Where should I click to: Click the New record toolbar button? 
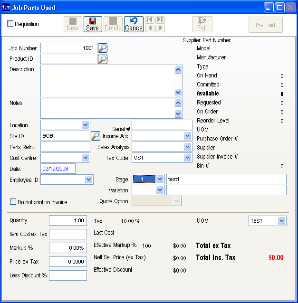point(73,24)
